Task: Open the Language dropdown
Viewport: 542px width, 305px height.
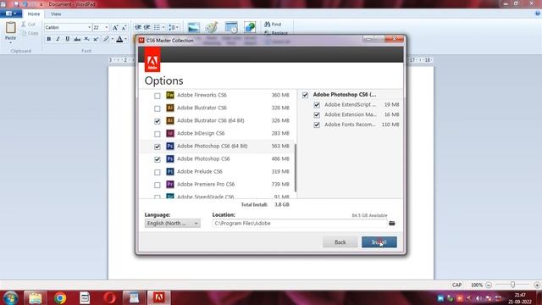Action: pos(173,224)
